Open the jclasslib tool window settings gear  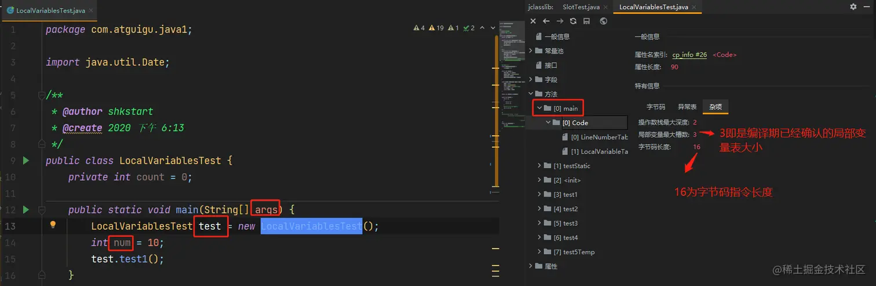tap(853, 7)
